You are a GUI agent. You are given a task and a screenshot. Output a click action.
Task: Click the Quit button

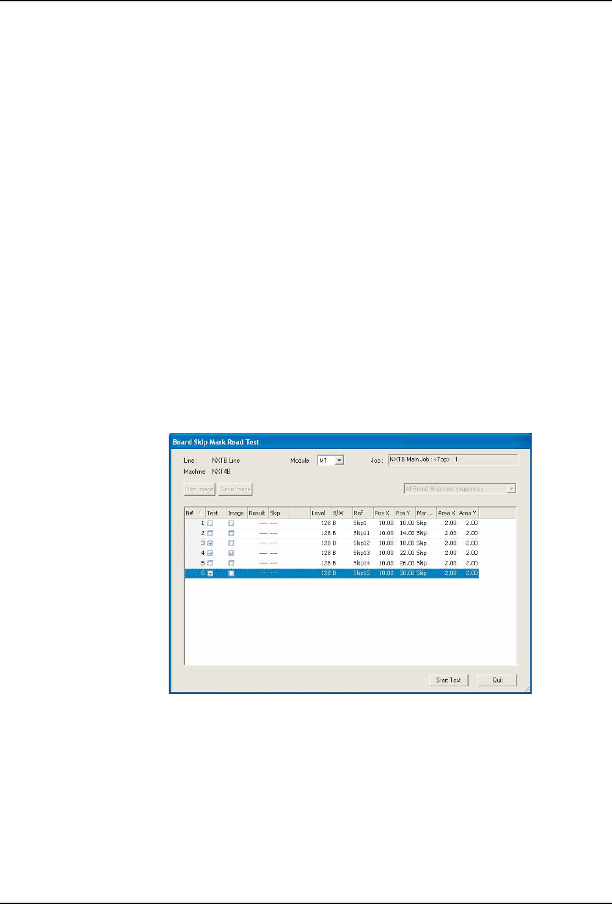(x=498, y=680)
